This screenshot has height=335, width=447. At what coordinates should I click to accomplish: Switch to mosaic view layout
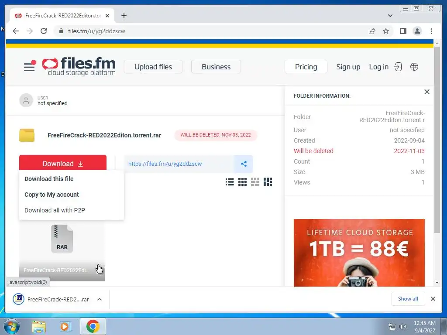(x=268, y=182)
